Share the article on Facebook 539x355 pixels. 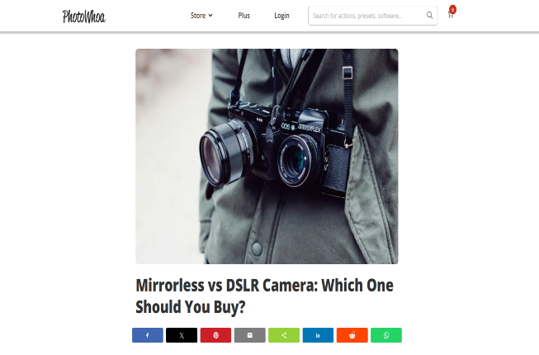[148, 335]
